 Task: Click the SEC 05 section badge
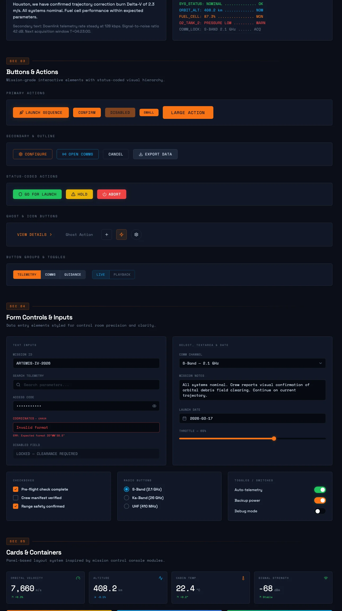pos(18,541)
